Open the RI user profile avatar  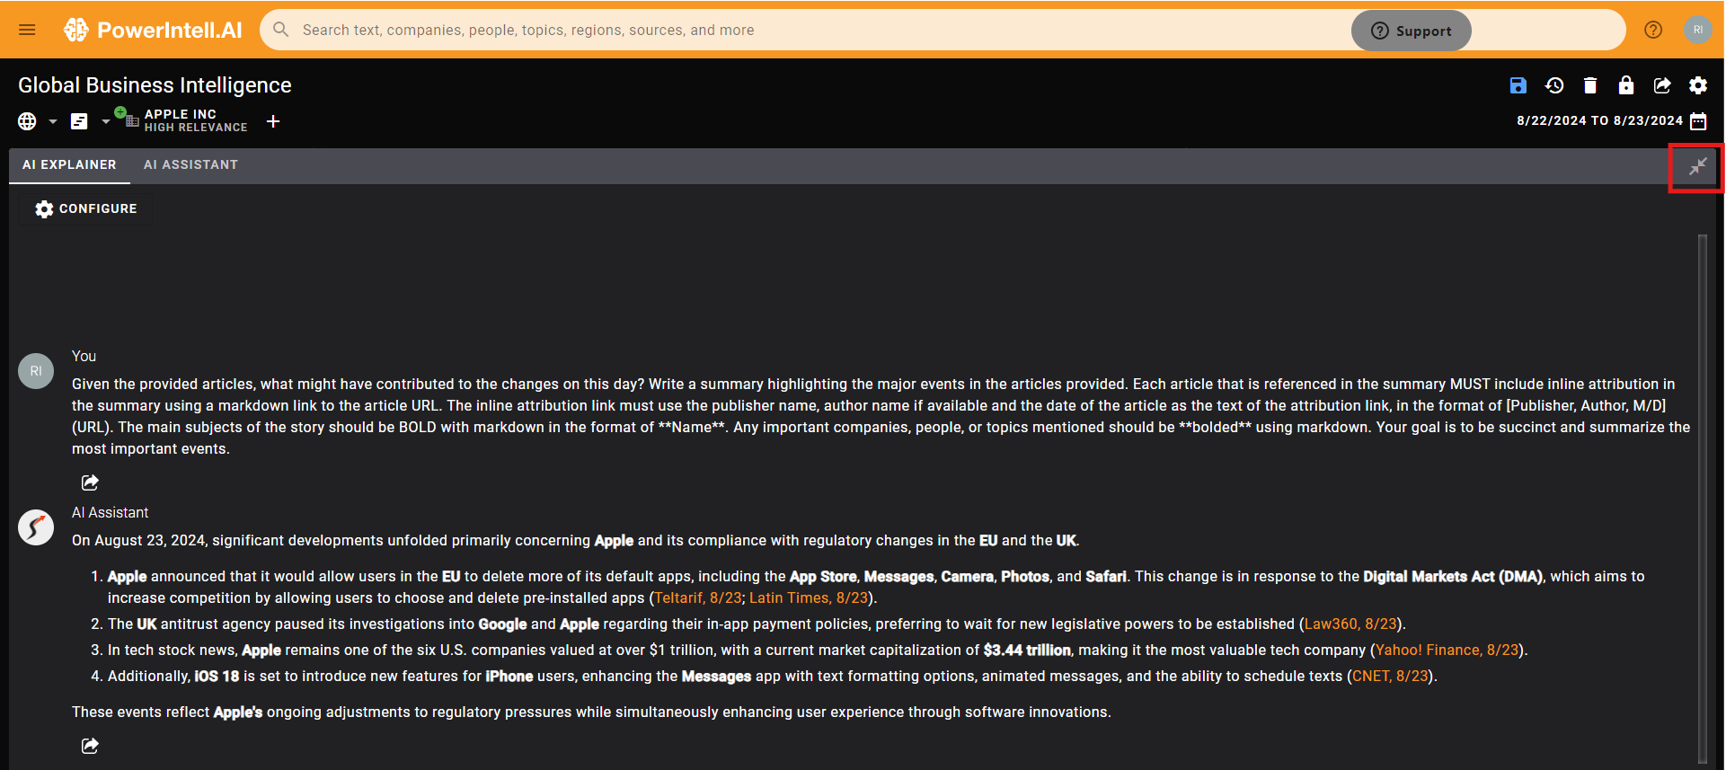[x=1698, y=30]
